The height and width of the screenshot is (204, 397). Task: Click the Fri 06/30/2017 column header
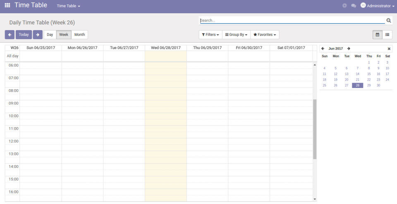tap(249, 48)
